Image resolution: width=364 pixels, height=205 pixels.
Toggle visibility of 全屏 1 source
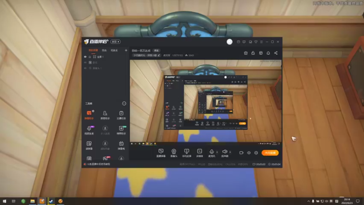pos(85,56)
